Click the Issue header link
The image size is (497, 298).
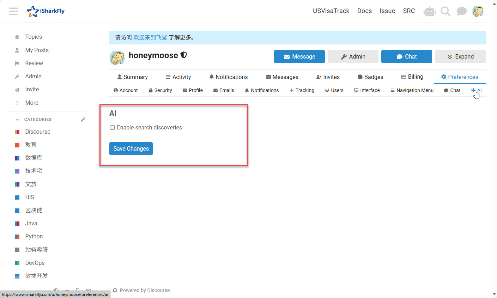point(387,11)
